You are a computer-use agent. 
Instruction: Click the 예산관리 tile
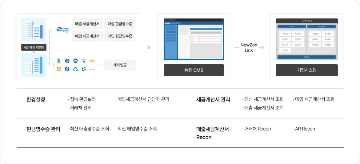[x=285, y=50]
